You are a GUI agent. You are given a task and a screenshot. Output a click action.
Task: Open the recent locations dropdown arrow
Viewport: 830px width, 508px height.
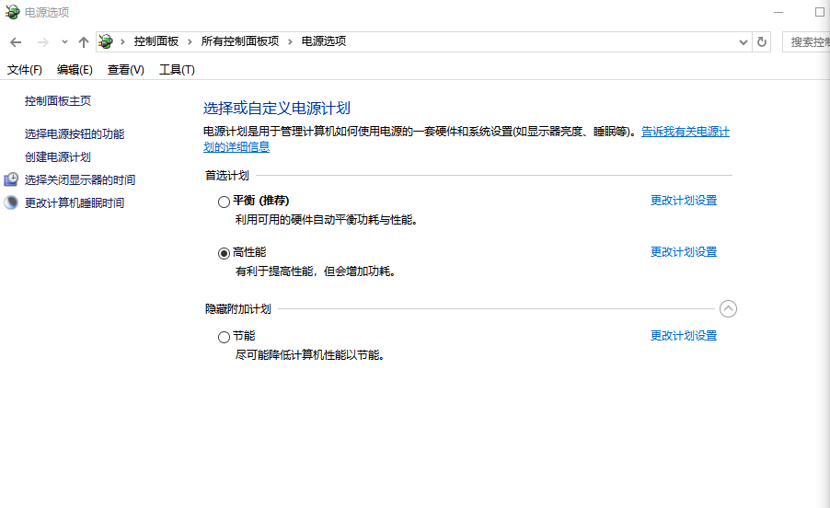64,42
